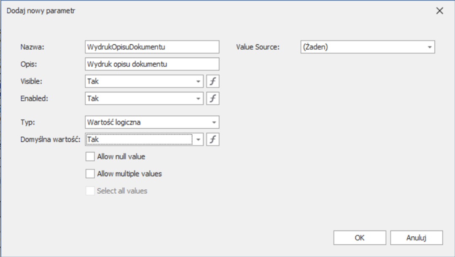Tick the Allow multiple values checkbox
Image resolution: width=455 pixels, height=257 pixels.
tap(90, 173)
